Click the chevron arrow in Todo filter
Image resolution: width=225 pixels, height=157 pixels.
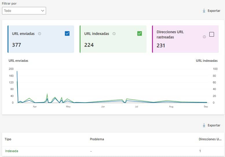pos(43,11)
